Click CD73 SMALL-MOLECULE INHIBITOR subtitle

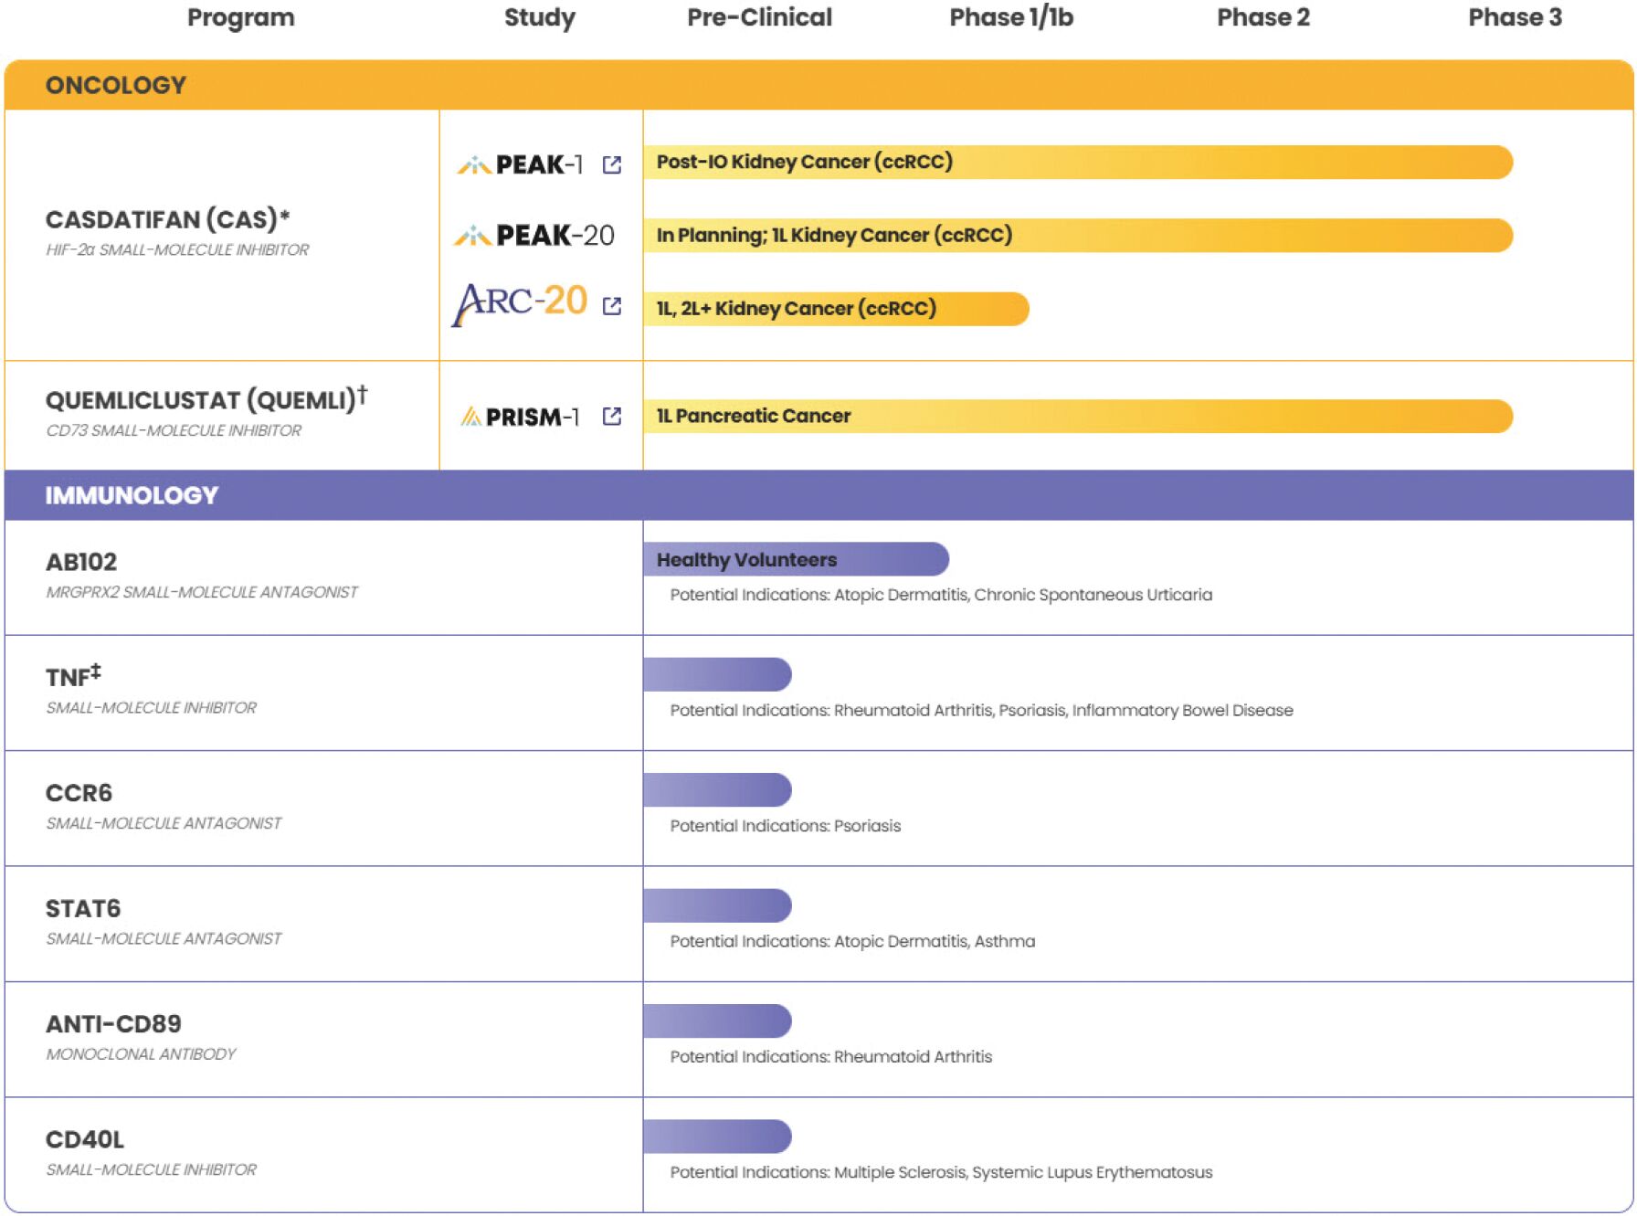[174, 430]
